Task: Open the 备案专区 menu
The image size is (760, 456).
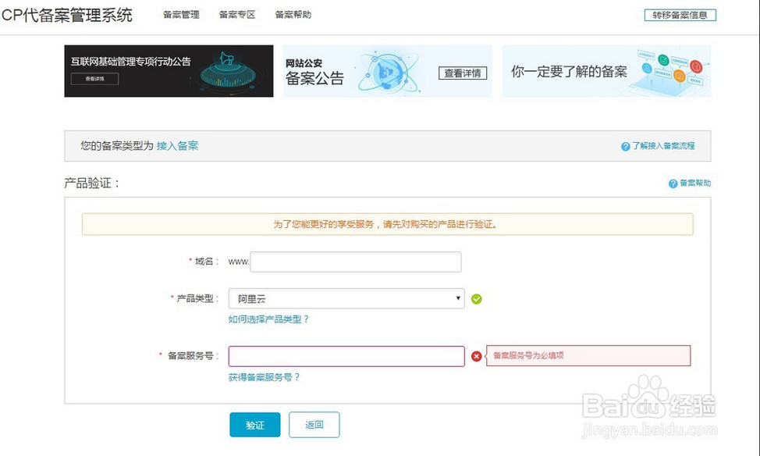Action: point(237,15)
